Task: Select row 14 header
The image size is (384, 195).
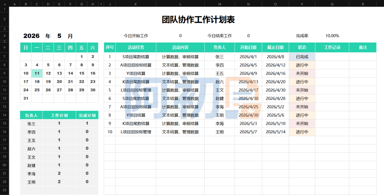Action: 4,115
